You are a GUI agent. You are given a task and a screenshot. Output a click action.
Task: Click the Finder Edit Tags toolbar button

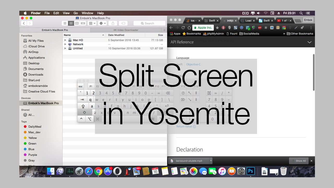[x=123, y=23]
